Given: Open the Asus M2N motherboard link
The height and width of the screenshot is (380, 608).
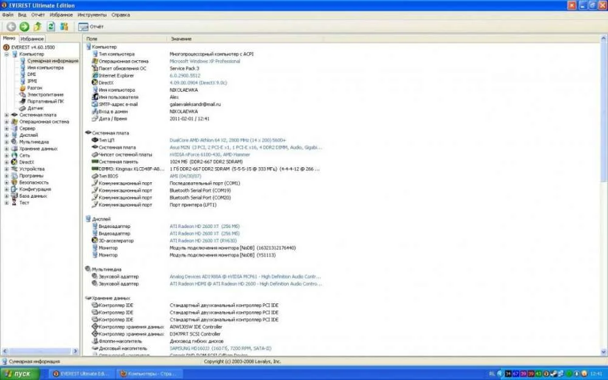Looking at the screenshot, I should (246, 147).
